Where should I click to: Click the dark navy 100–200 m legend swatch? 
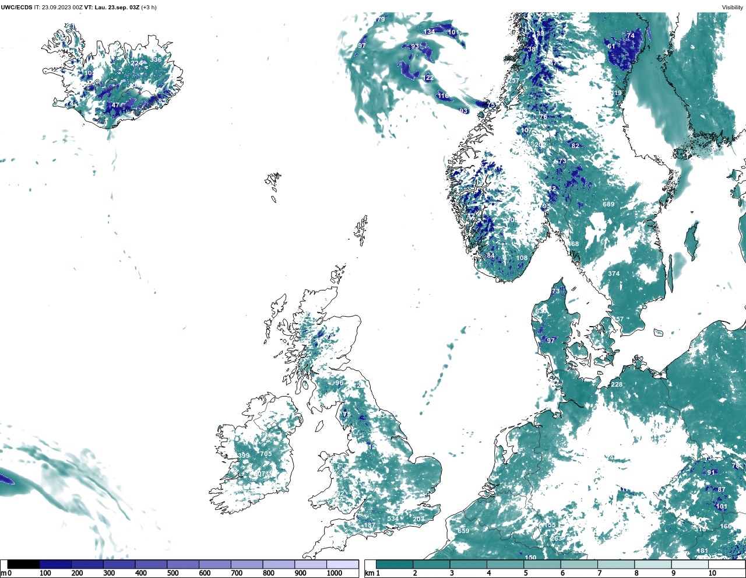(x=55, y=565)
